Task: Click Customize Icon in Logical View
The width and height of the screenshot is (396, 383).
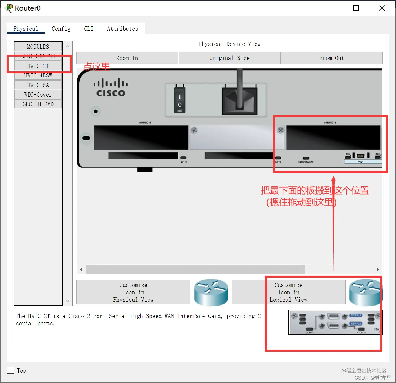Action: 288,292
